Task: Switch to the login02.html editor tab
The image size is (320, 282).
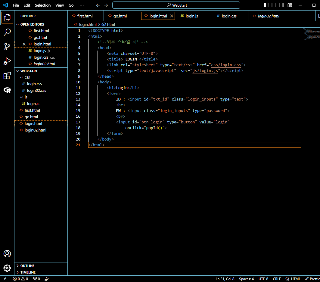Action: pyautogui.click(x=268, y=16)
